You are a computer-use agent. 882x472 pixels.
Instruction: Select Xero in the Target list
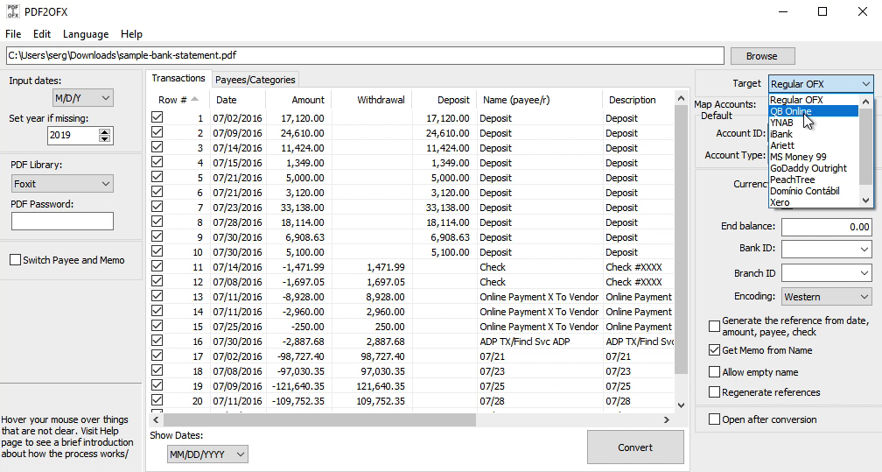coord(814,202)
